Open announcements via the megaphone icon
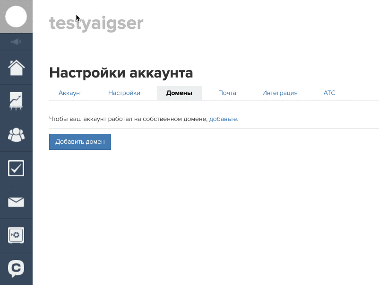Viewport: 379px width, 285px height. click(16, 42)
